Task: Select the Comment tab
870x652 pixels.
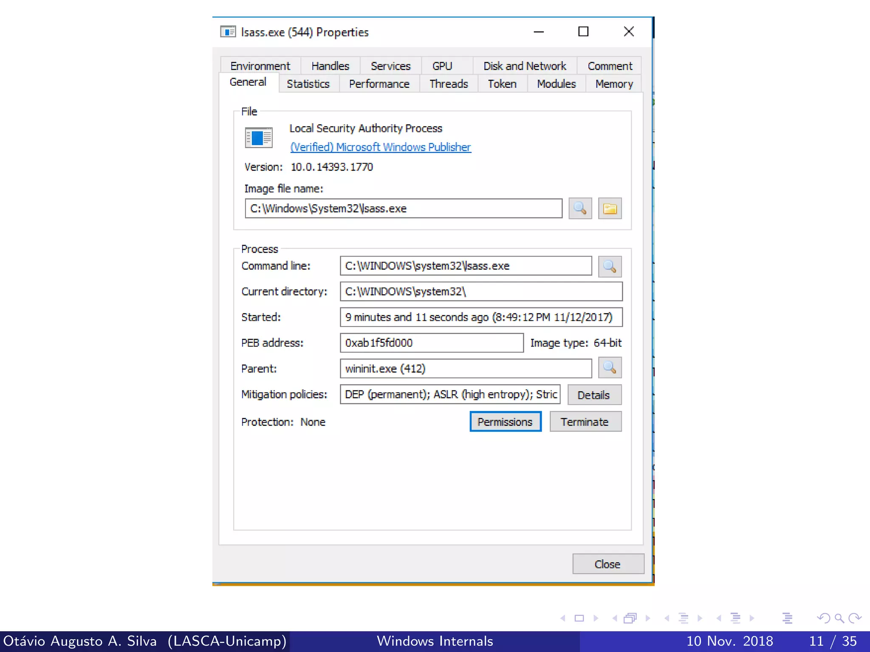Action: [610, 66]
